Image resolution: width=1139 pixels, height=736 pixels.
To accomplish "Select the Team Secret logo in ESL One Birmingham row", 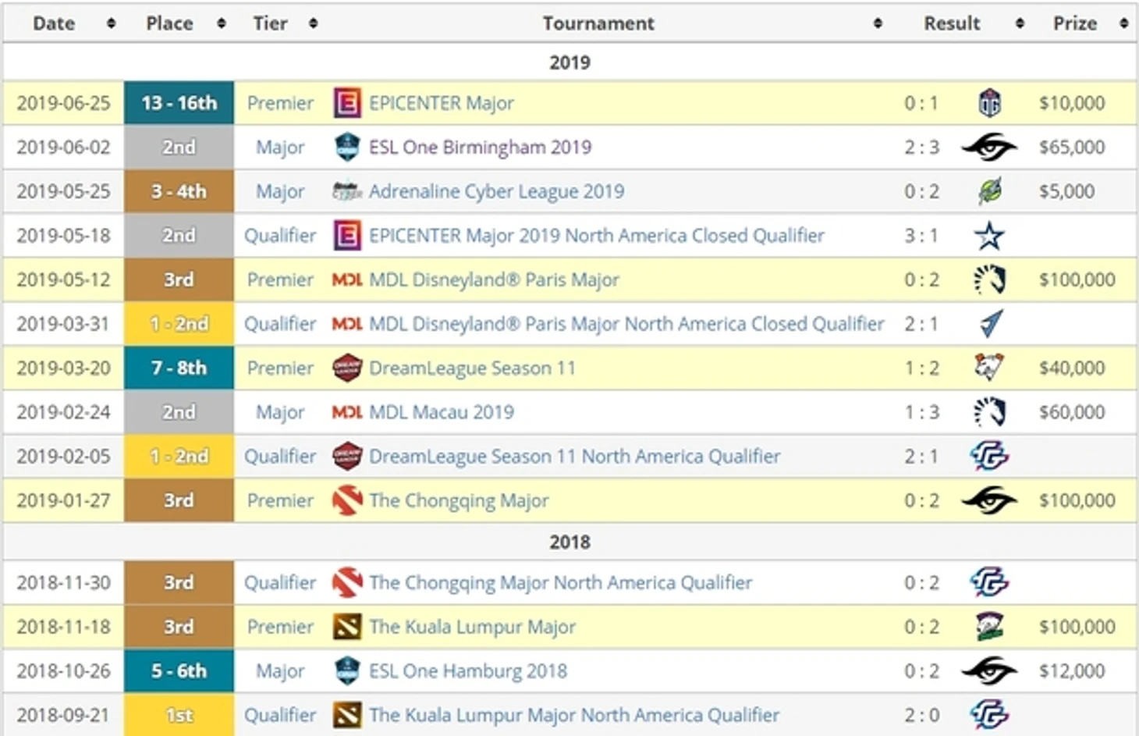I will (x=989, y=147).
